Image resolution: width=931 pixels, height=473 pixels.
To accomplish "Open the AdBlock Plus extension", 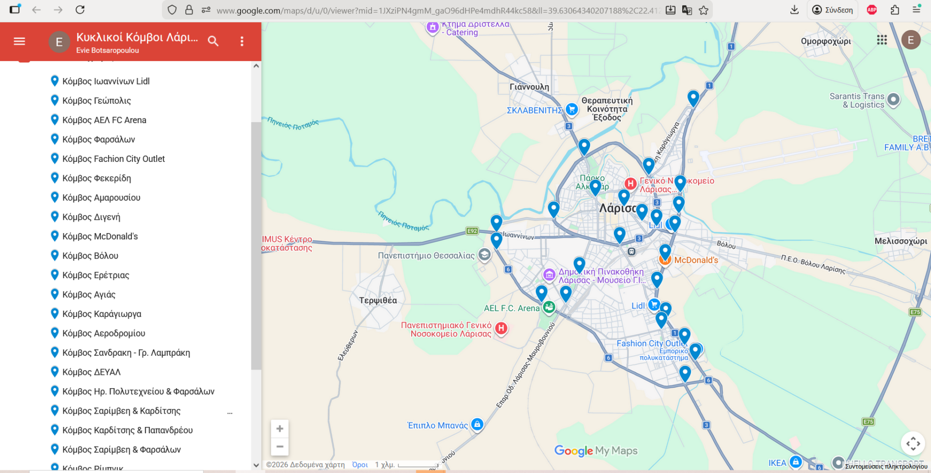I will (872, 10).
